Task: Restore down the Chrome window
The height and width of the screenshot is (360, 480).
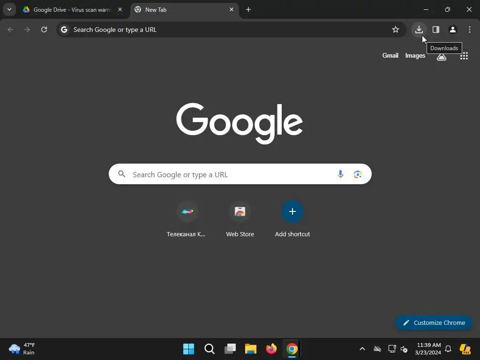Action: point(447,9)
